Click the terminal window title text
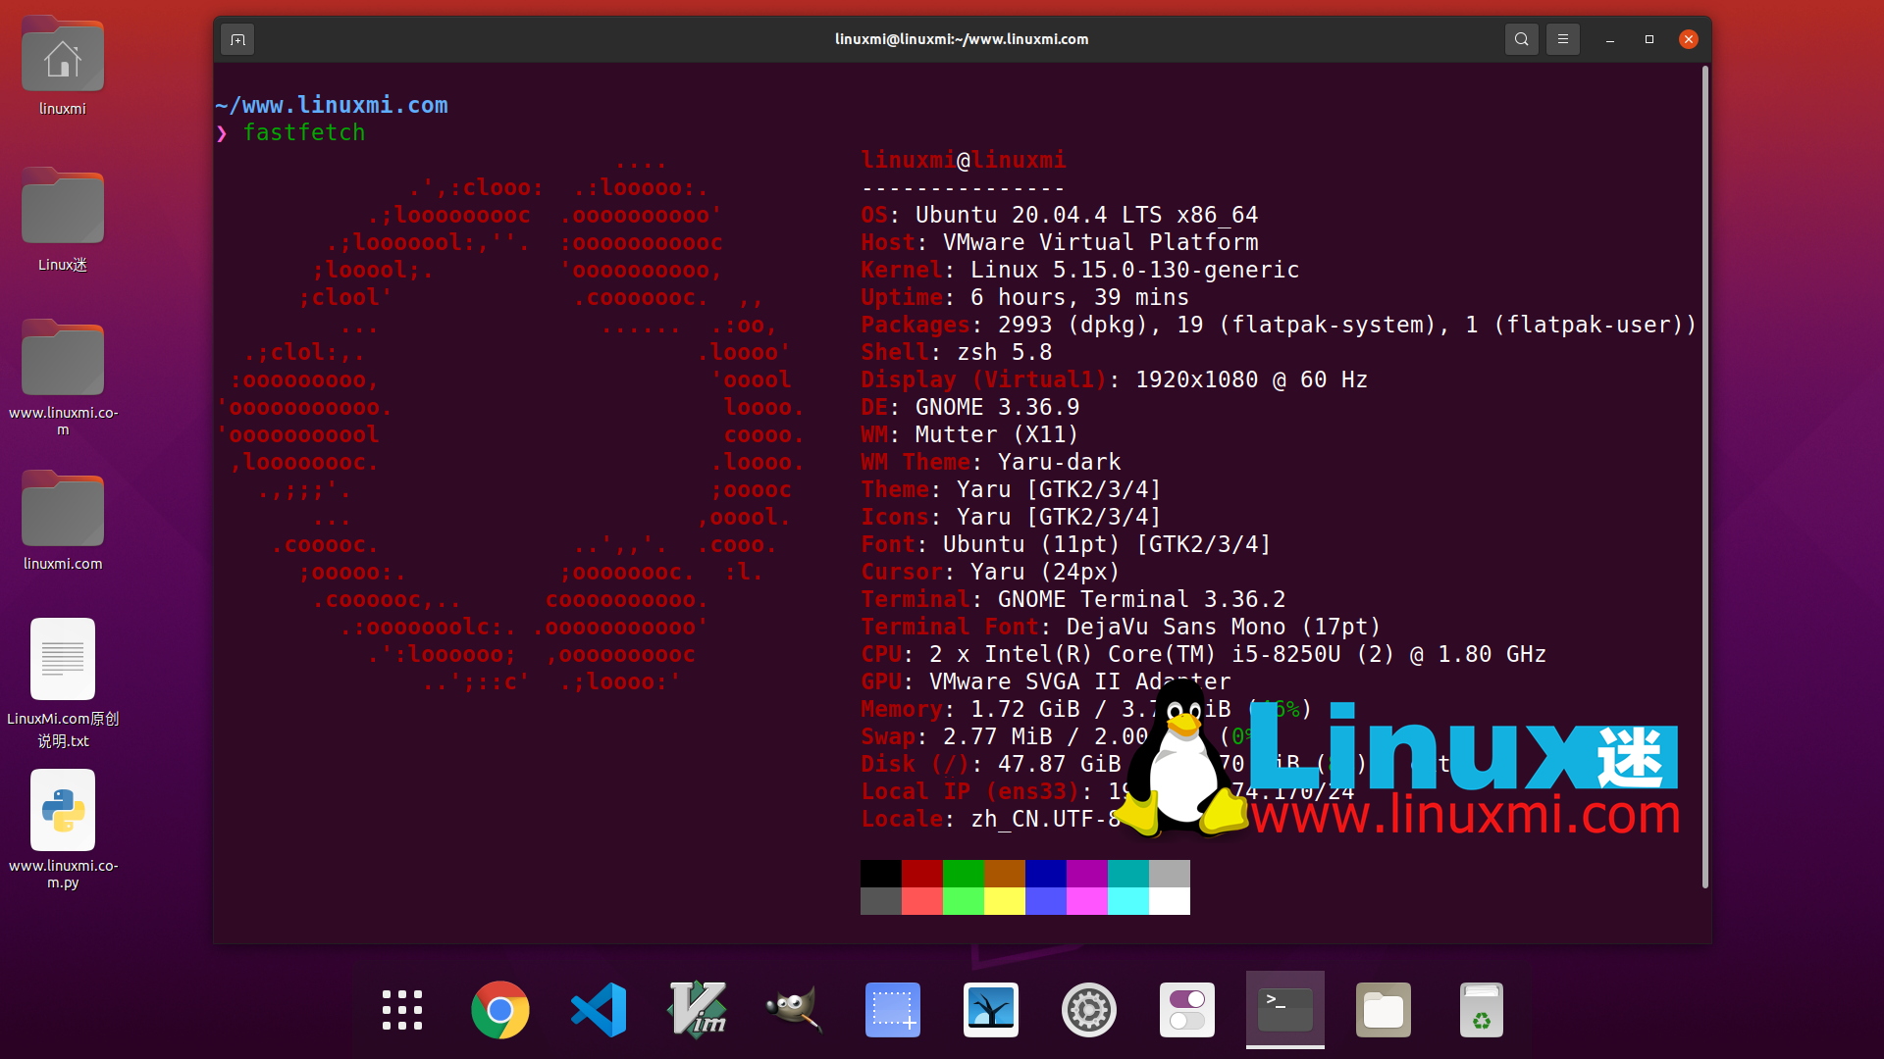The image size is (1884, 1059). [962, 39]
